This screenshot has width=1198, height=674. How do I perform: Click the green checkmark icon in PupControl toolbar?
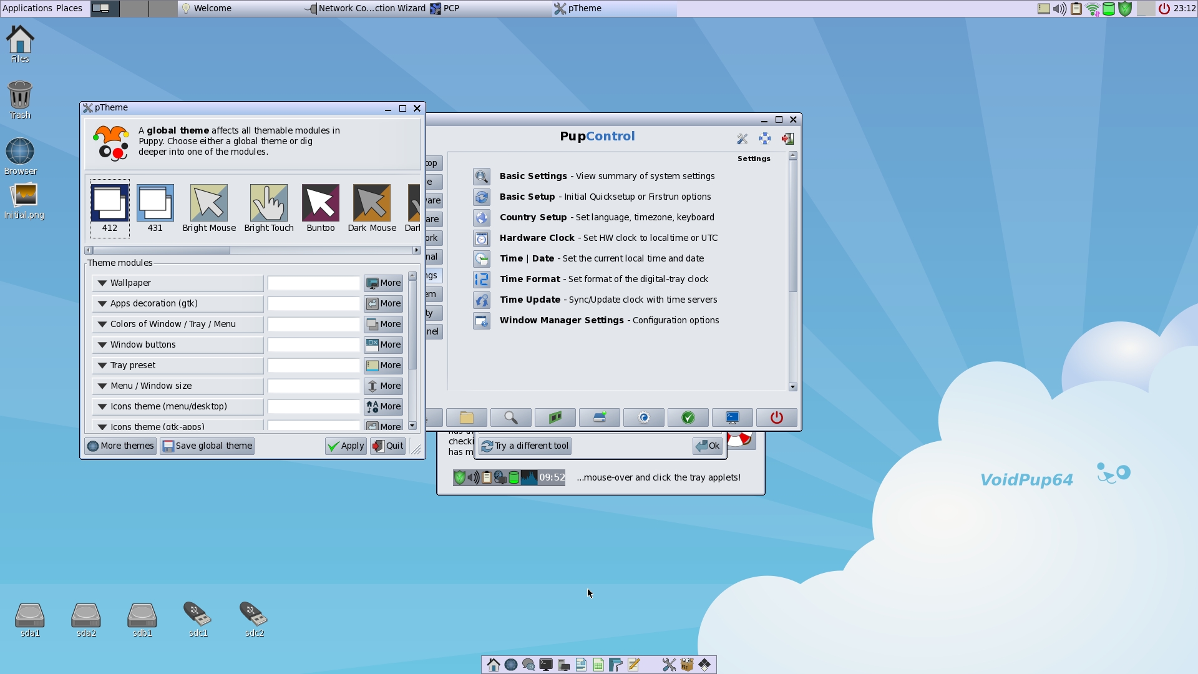pyautogui.click(x=688, y=418)
